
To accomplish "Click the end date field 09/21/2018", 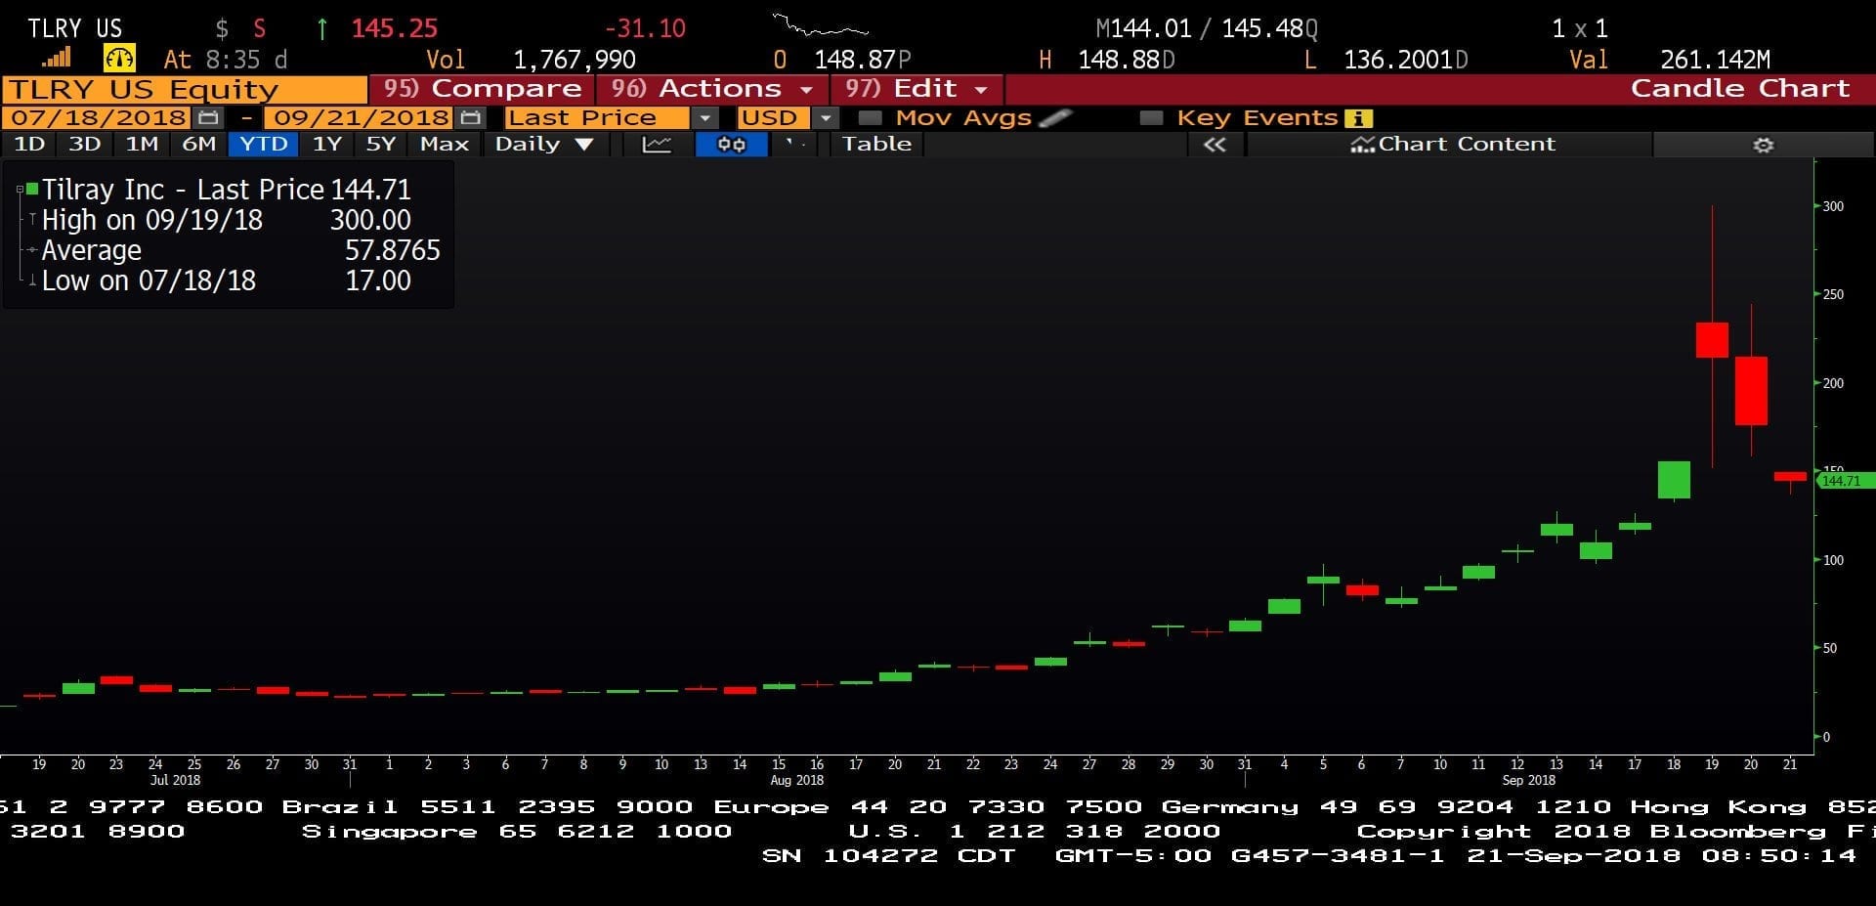I will coord(361,118).
